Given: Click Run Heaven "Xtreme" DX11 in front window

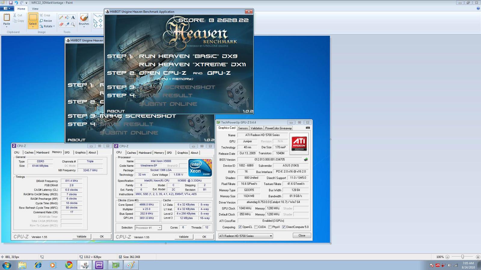Looking at the screenshot, I should click(192, 65).
